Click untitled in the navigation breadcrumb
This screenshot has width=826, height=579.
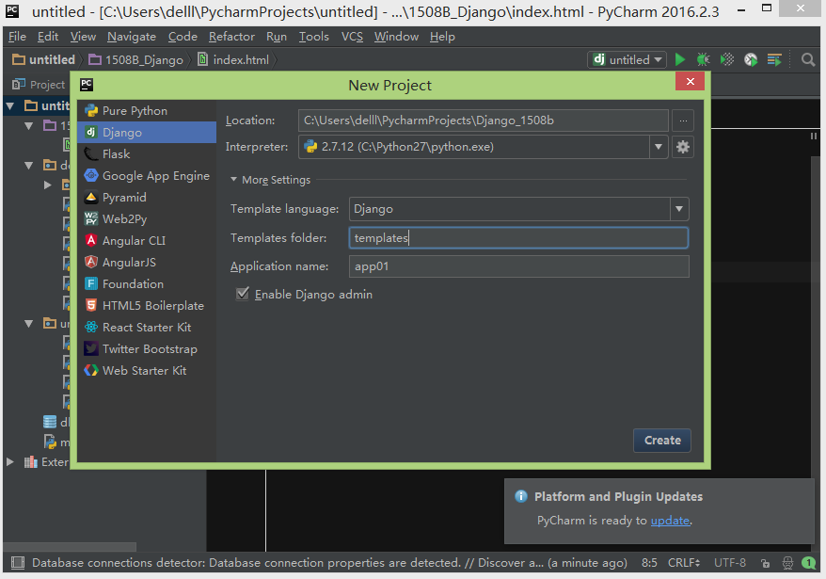(43, 59)
